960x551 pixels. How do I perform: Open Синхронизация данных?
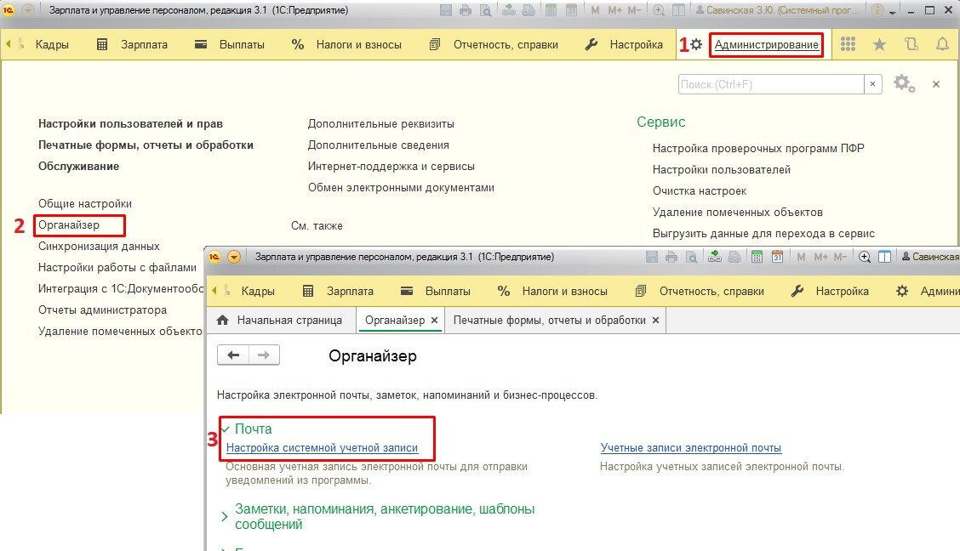point(99,247)
